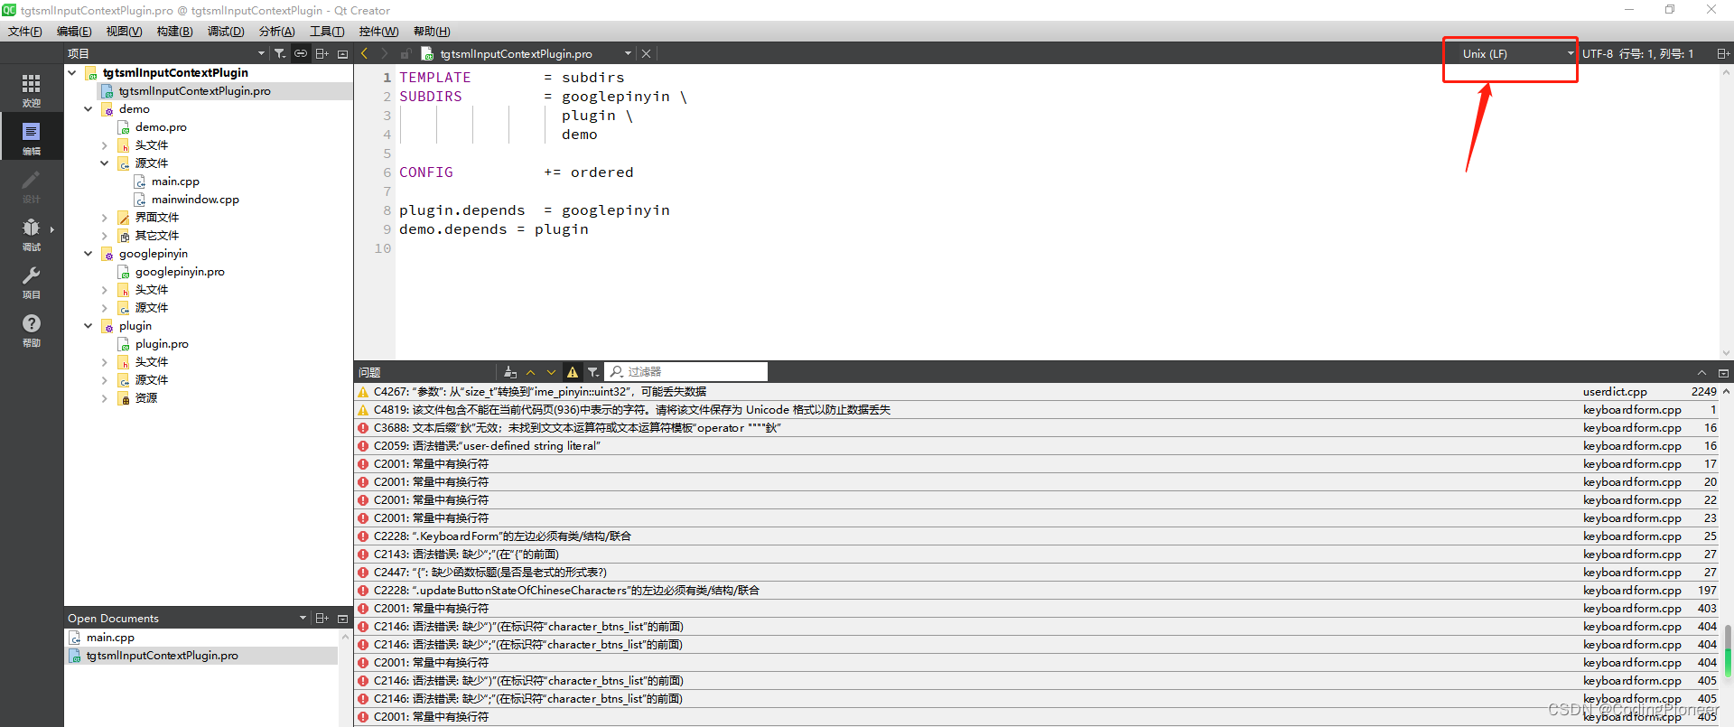This screenshot has width=1734, height=727.
Task: Split the projects side panel
Action: [322, 54]
